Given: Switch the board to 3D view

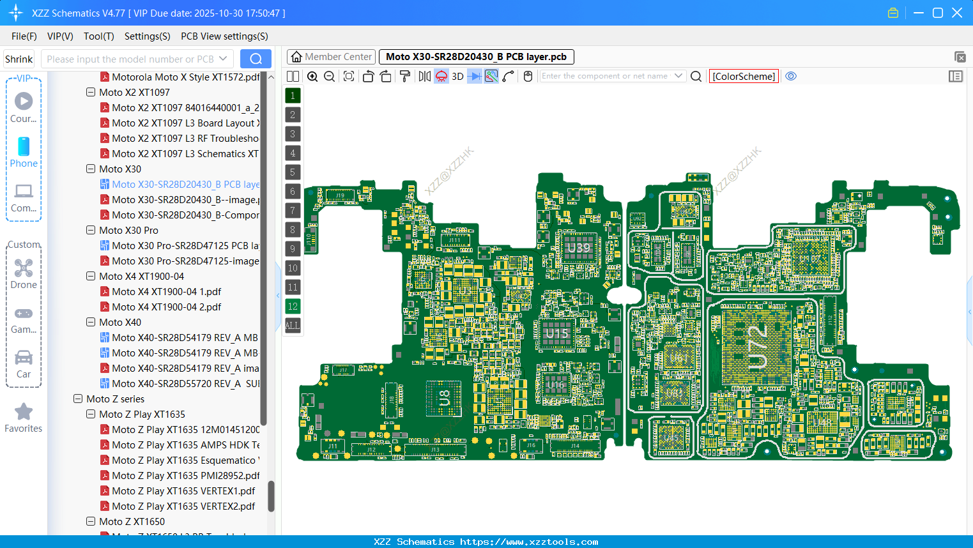Looking at the screenshot, I should tap(456, 76).
